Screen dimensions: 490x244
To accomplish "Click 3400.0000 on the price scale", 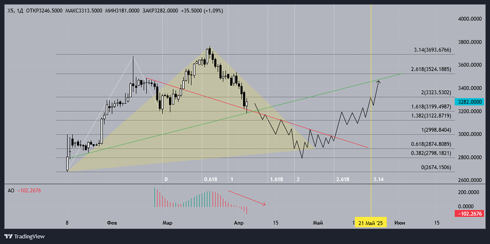I will (x=469, y=88).
